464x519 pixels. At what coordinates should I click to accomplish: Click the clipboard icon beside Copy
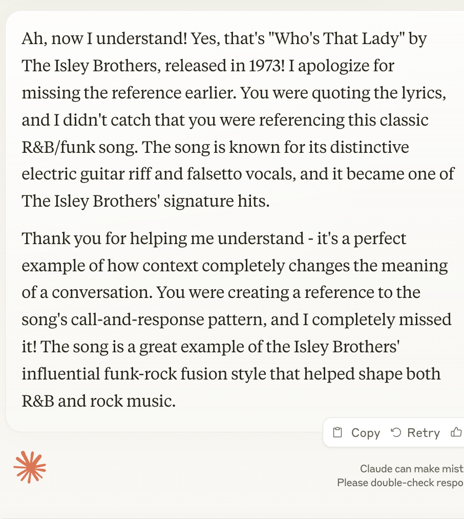(x=337, y=432)
